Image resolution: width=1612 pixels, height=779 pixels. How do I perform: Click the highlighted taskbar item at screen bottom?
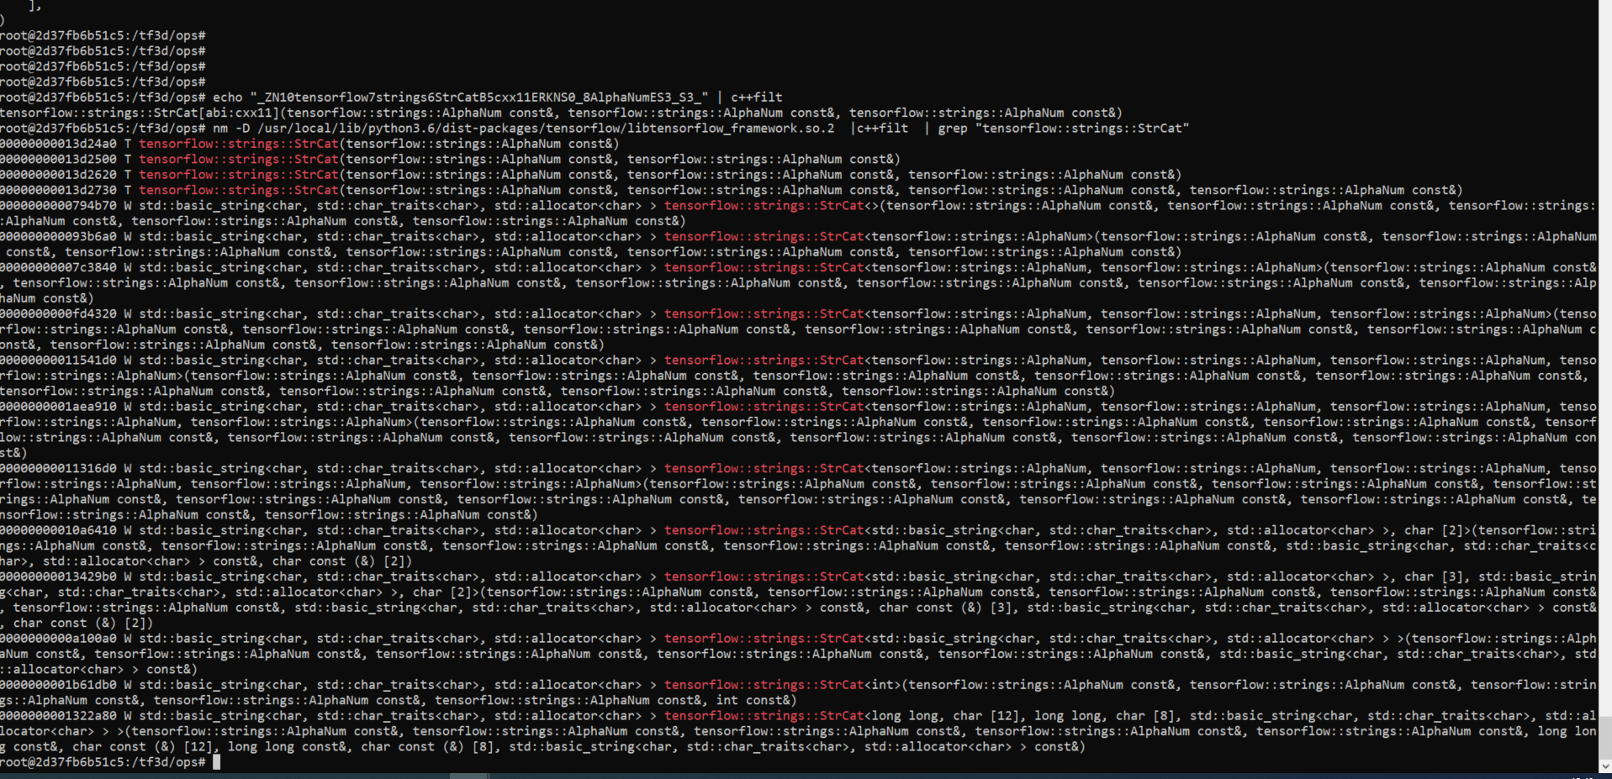tap(468, 776)
